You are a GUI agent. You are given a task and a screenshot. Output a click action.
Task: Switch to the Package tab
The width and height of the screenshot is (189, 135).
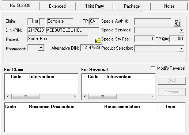click(132, 6)
